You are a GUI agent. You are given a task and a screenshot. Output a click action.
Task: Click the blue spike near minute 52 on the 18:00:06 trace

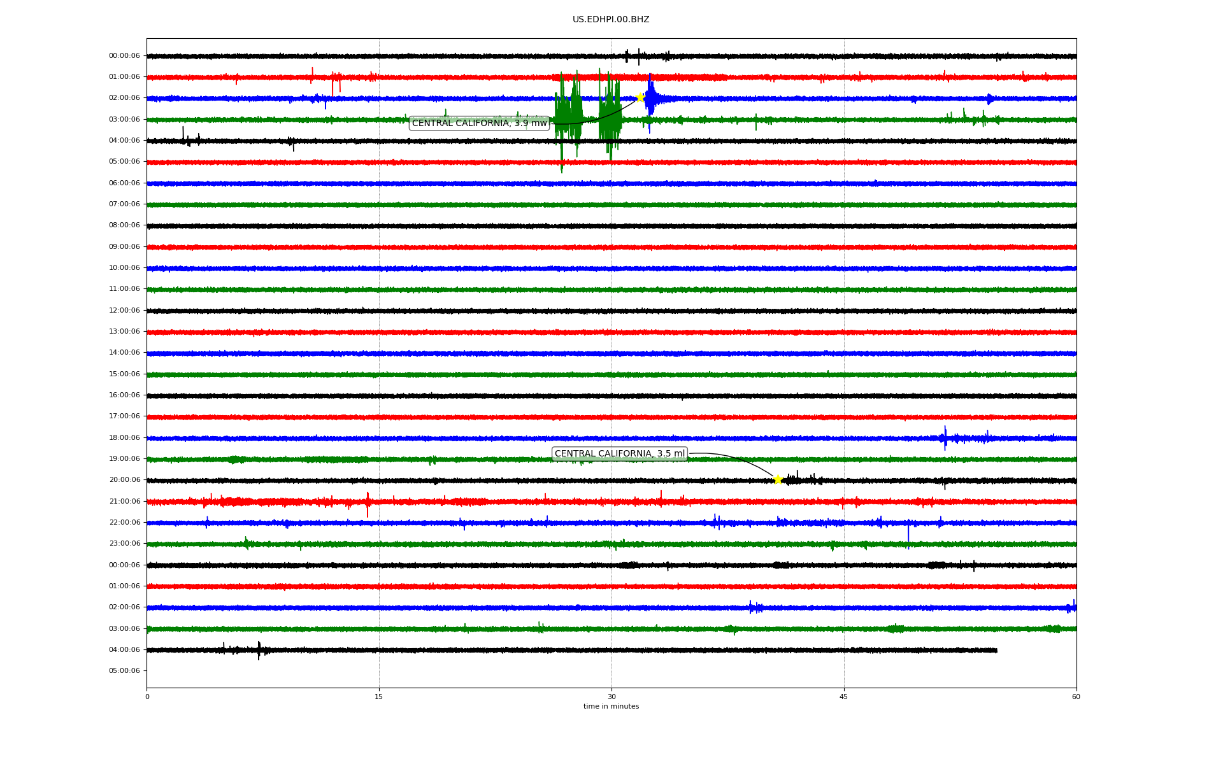(945, 437)
